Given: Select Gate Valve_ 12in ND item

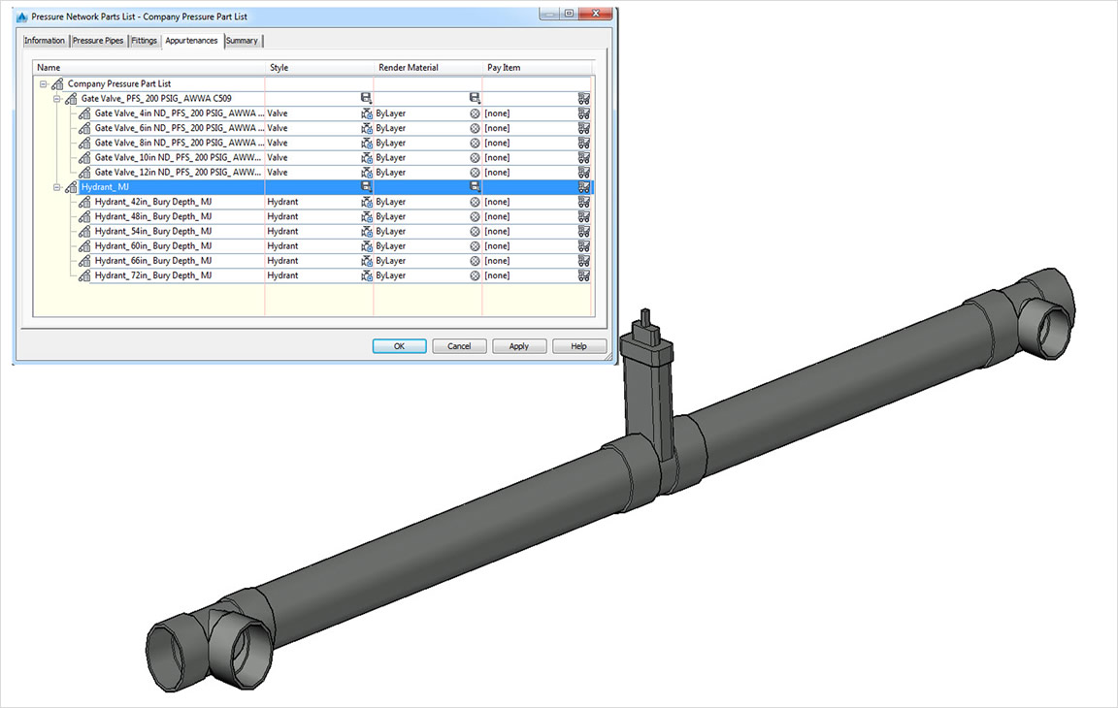Looking at the screenshot, I should [179, 173].
